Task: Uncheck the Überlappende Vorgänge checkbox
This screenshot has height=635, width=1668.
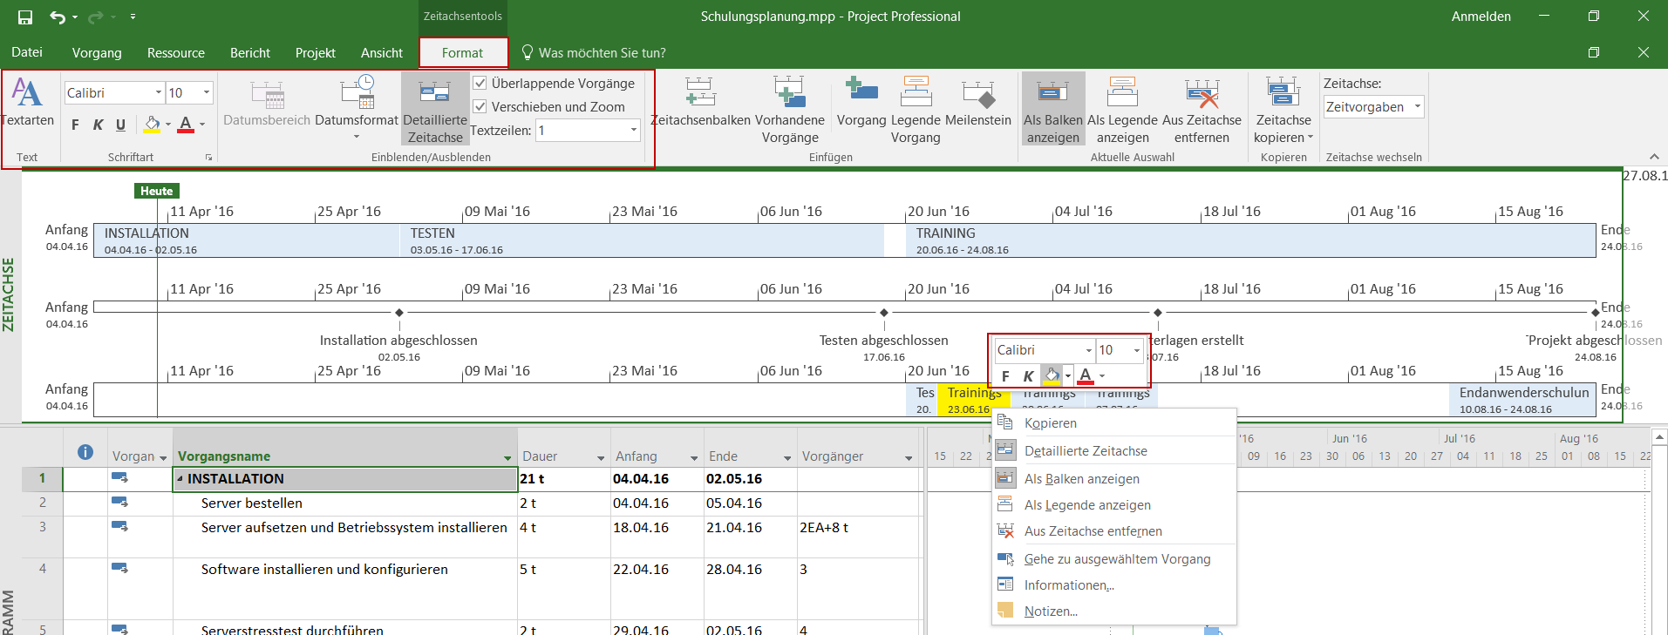Action: pyautogui.click(x=480, y=84)
